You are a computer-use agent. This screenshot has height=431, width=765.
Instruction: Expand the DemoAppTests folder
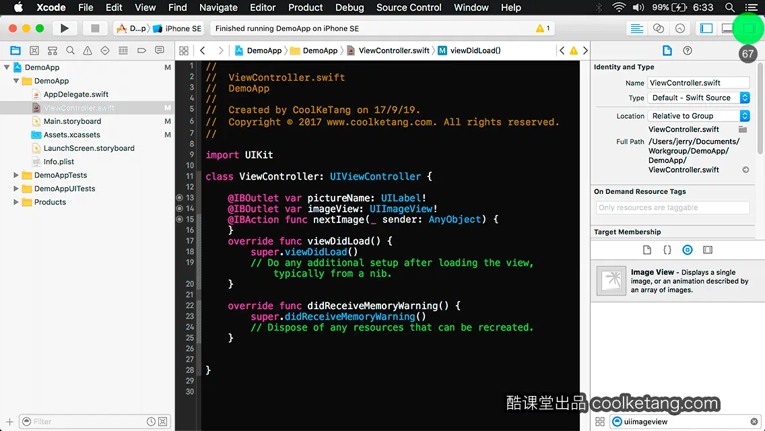[x=16, y=174]
